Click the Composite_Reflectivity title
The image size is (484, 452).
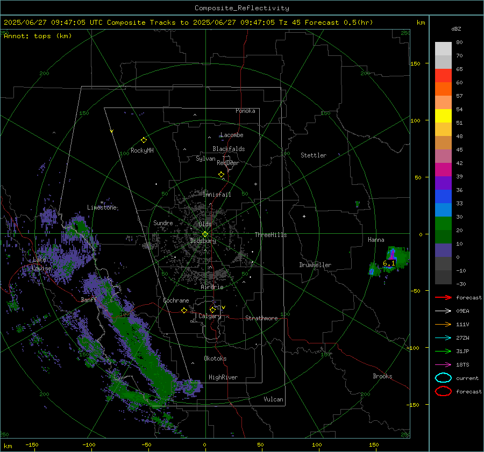click(242, 8)
